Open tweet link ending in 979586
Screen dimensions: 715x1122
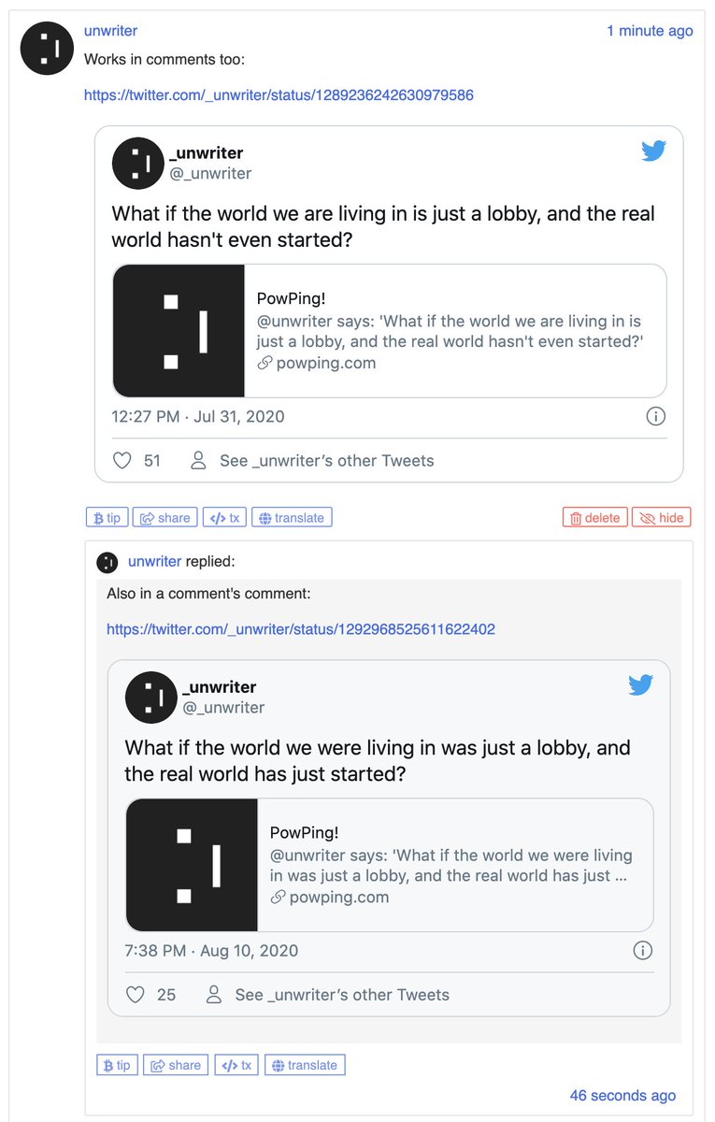(x=279, y=94)
